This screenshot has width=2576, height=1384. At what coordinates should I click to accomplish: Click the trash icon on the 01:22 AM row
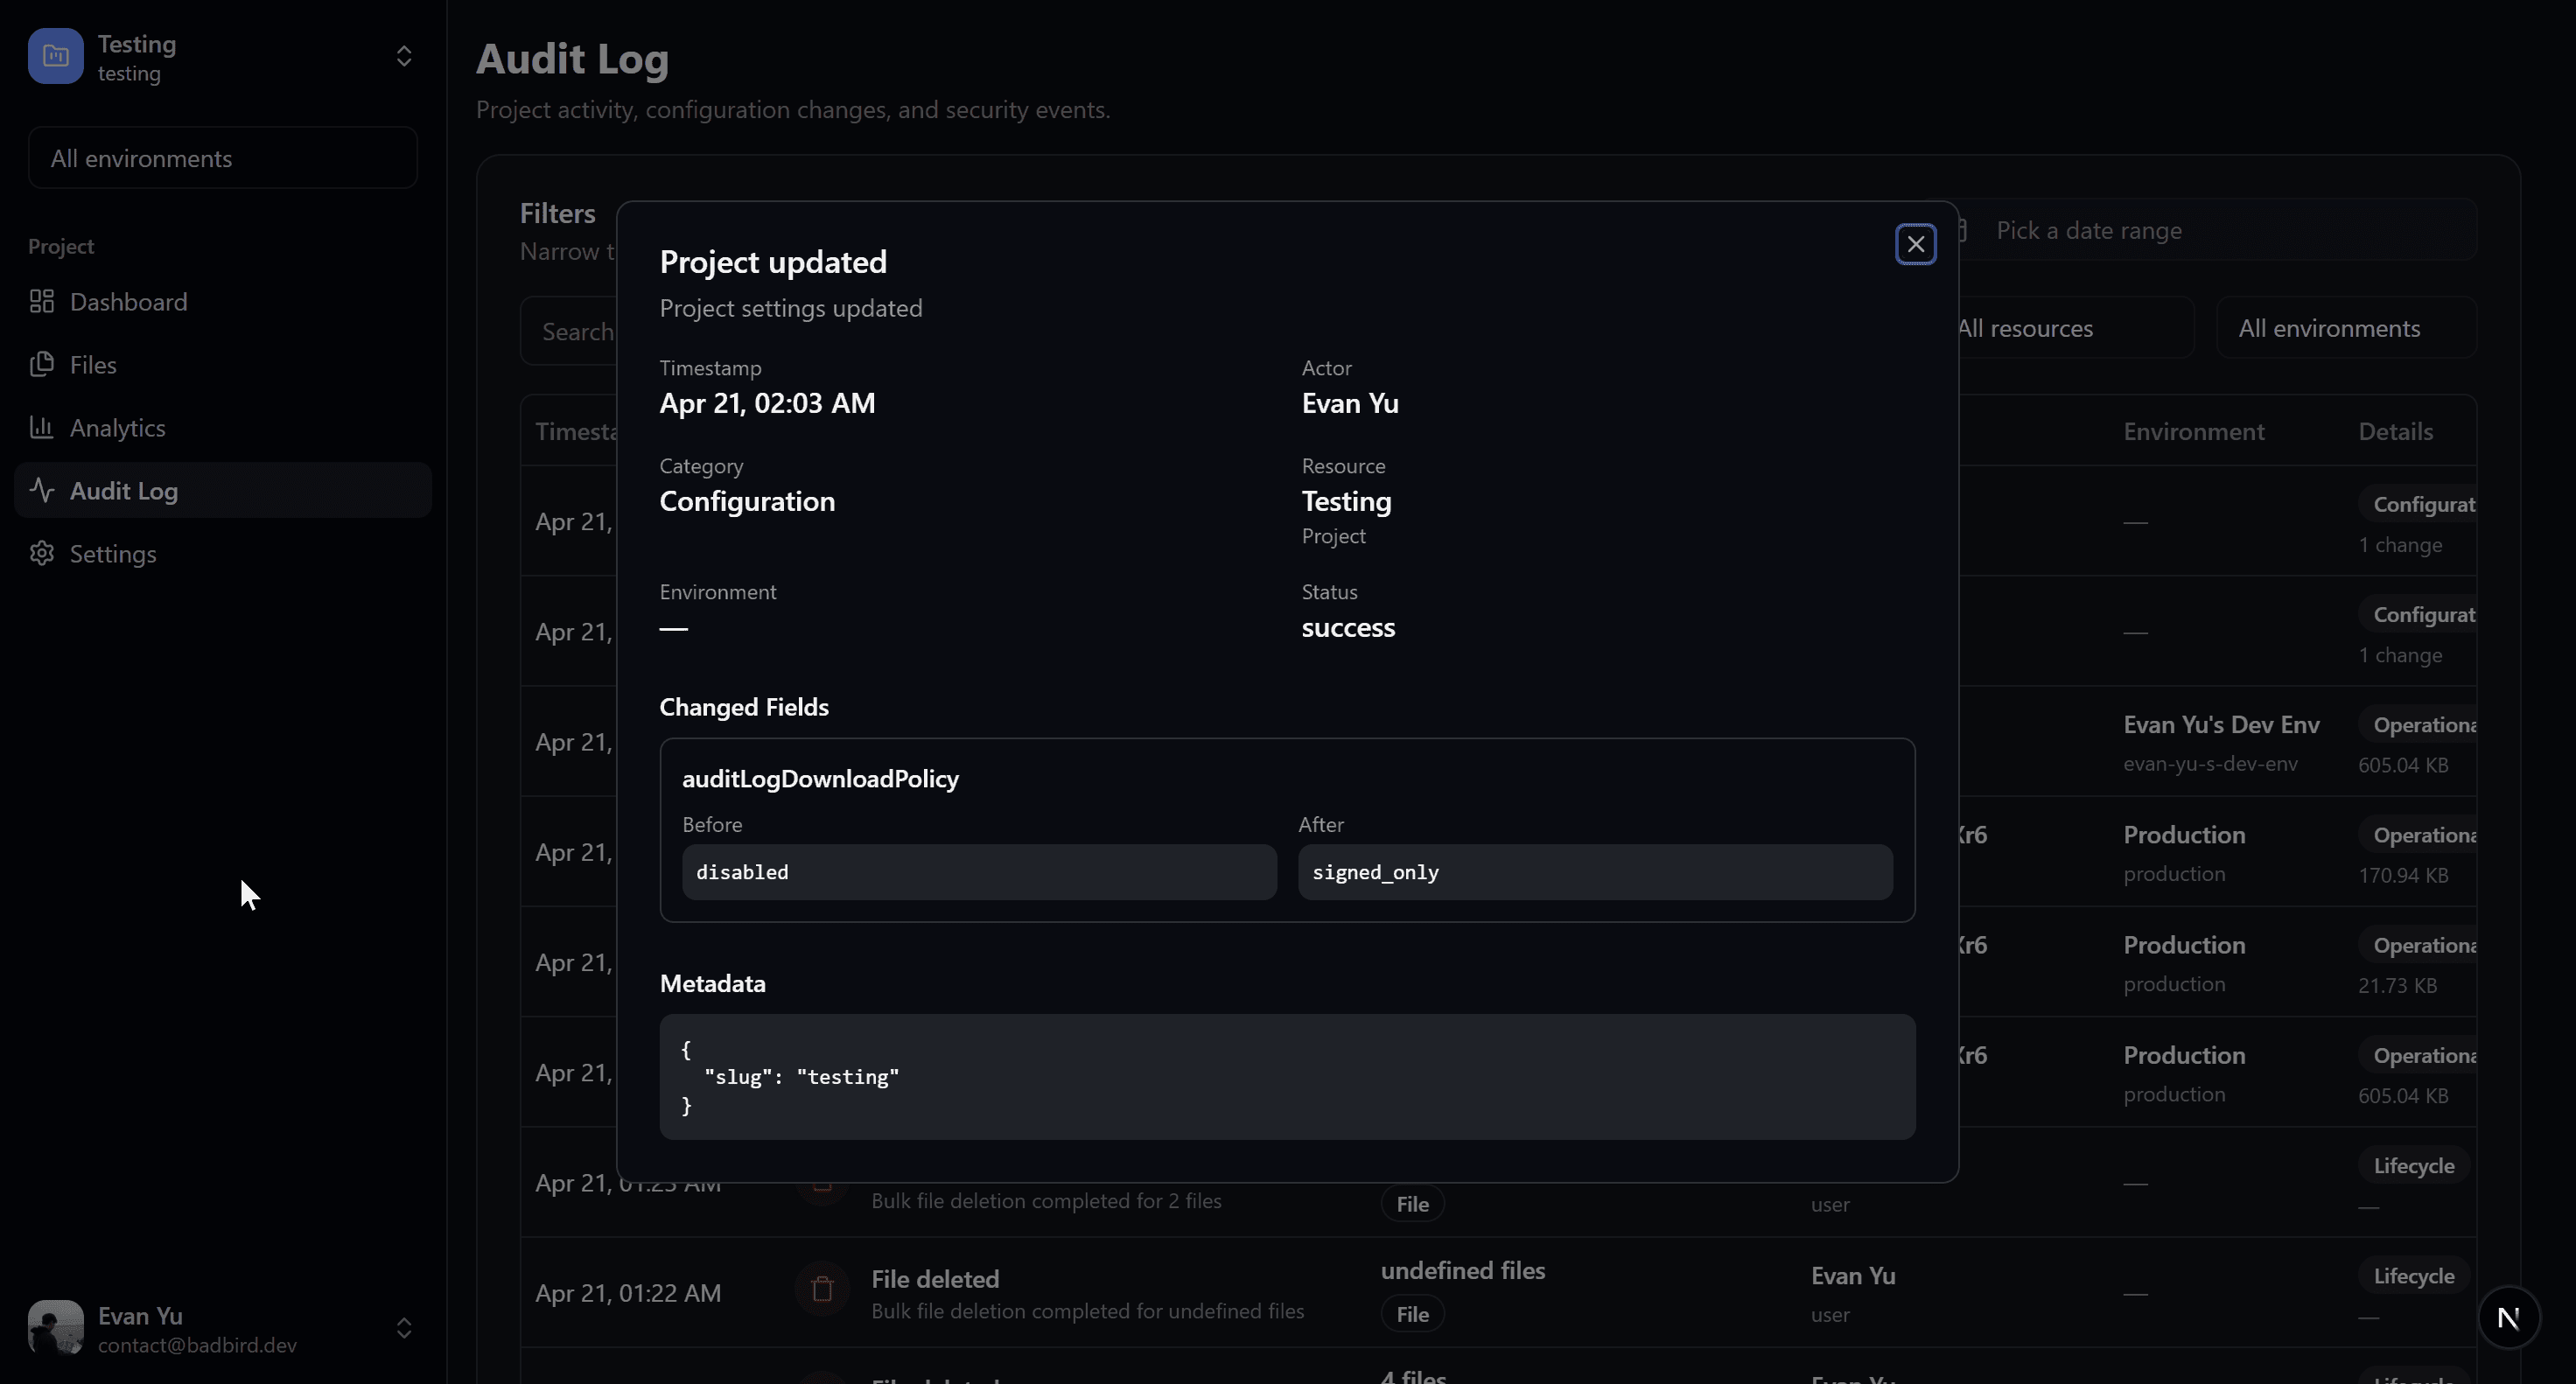[x=822, y=1289]
